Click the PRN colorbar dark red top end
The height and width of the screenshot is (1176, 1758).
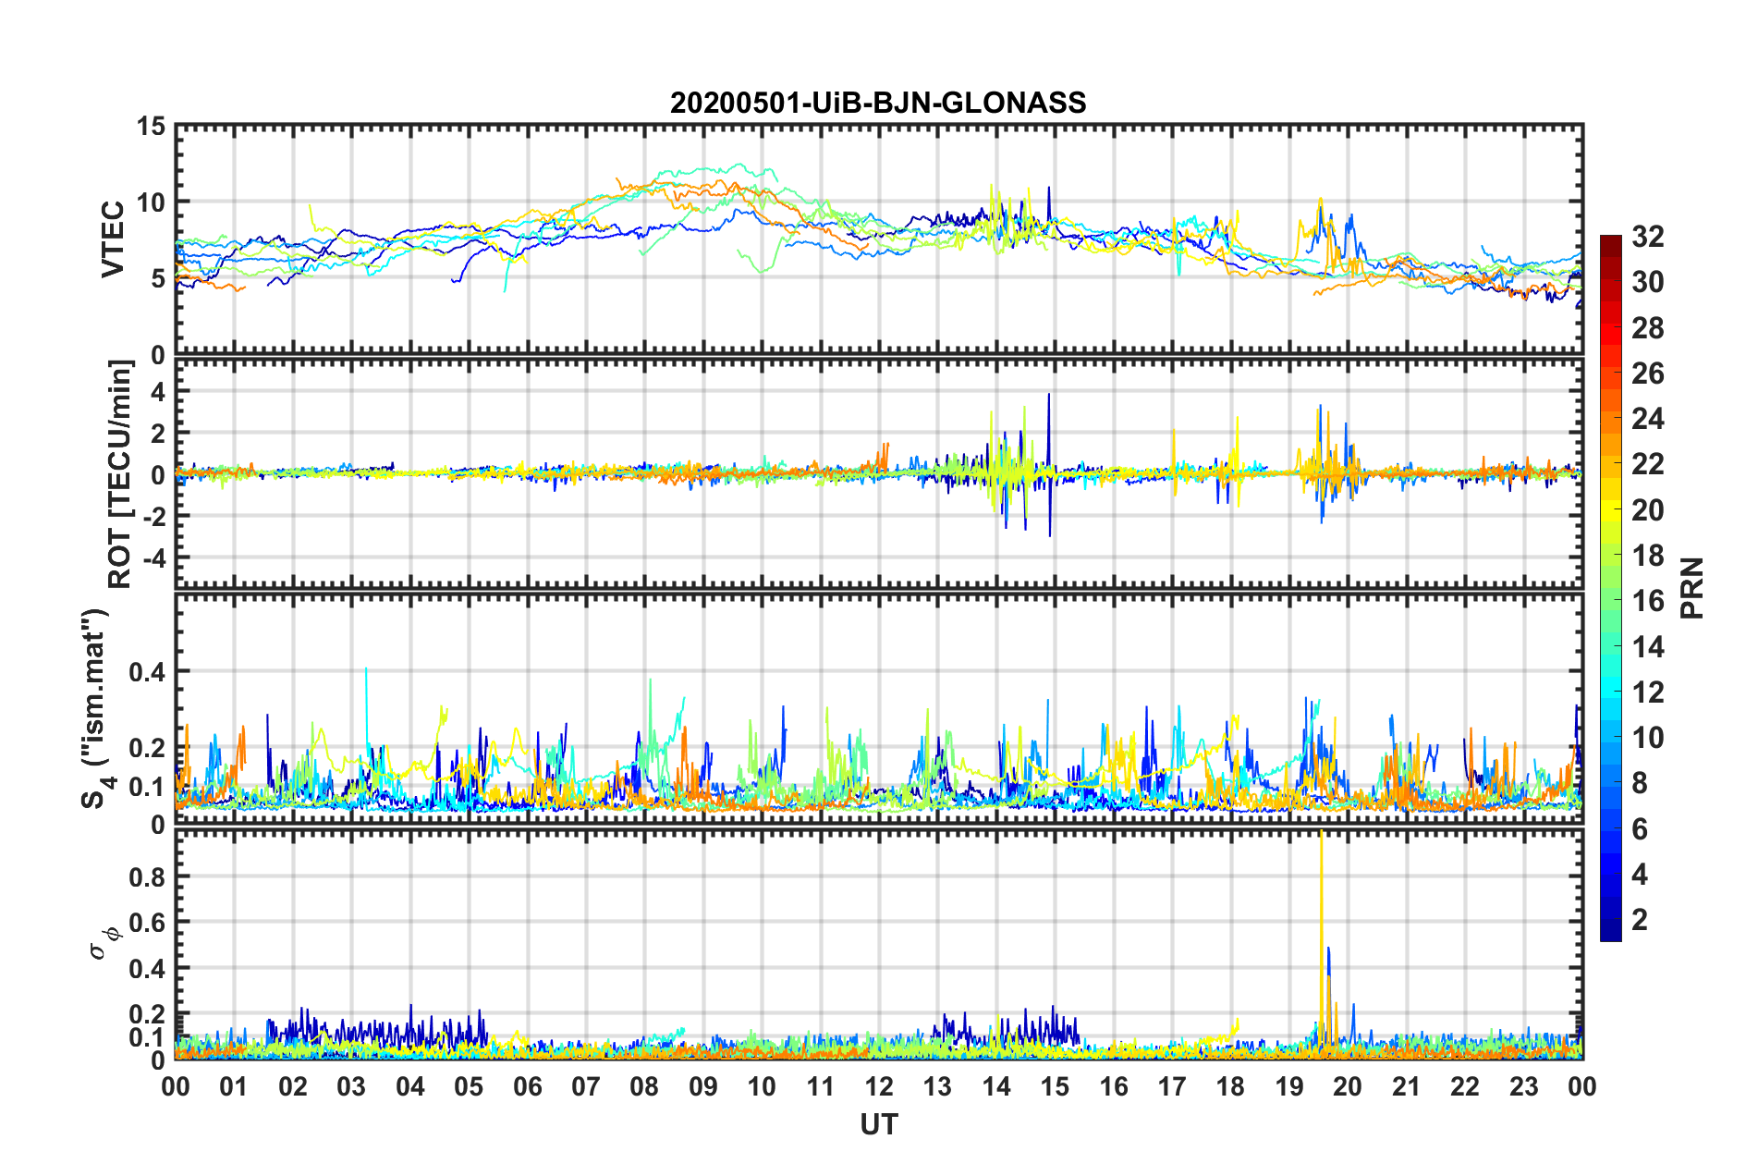[1611, 242]
